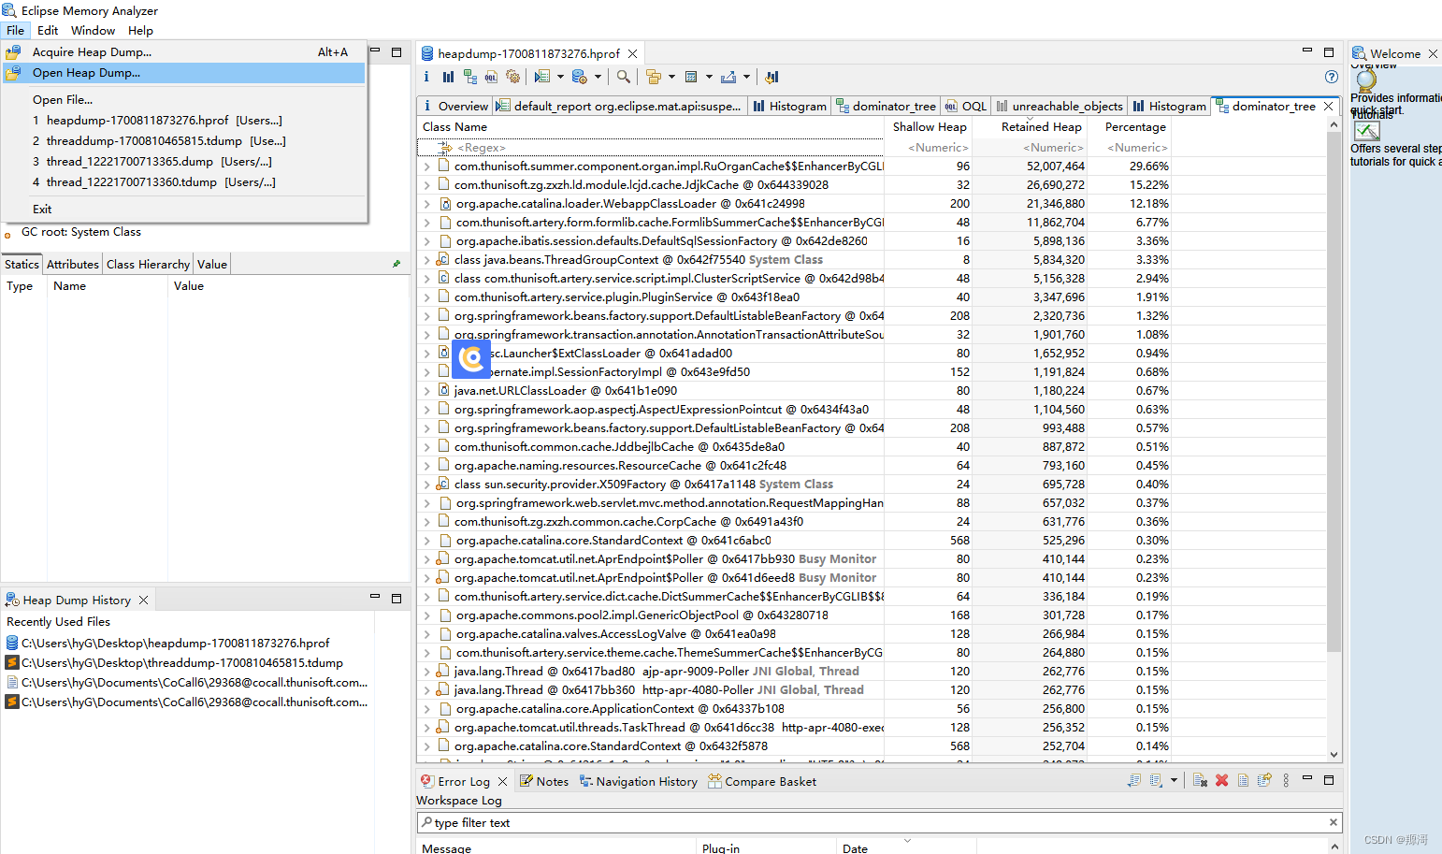
Task: Clear the log viewer icon
Action: pos(1200,780)
